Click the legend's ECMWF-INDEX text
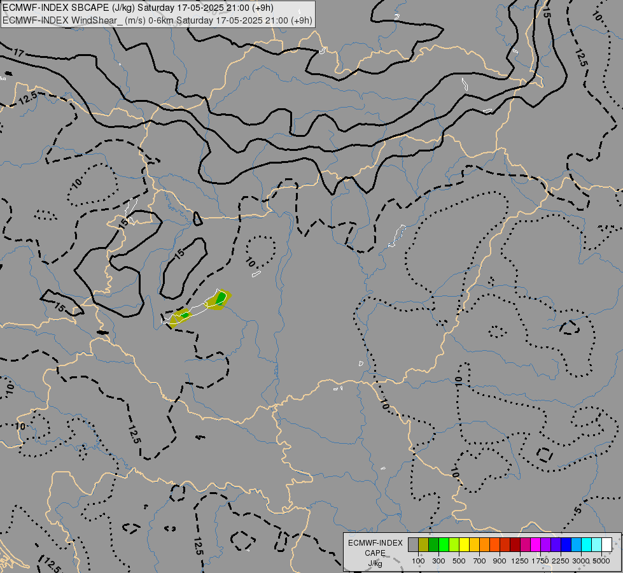 click(375, 543)
